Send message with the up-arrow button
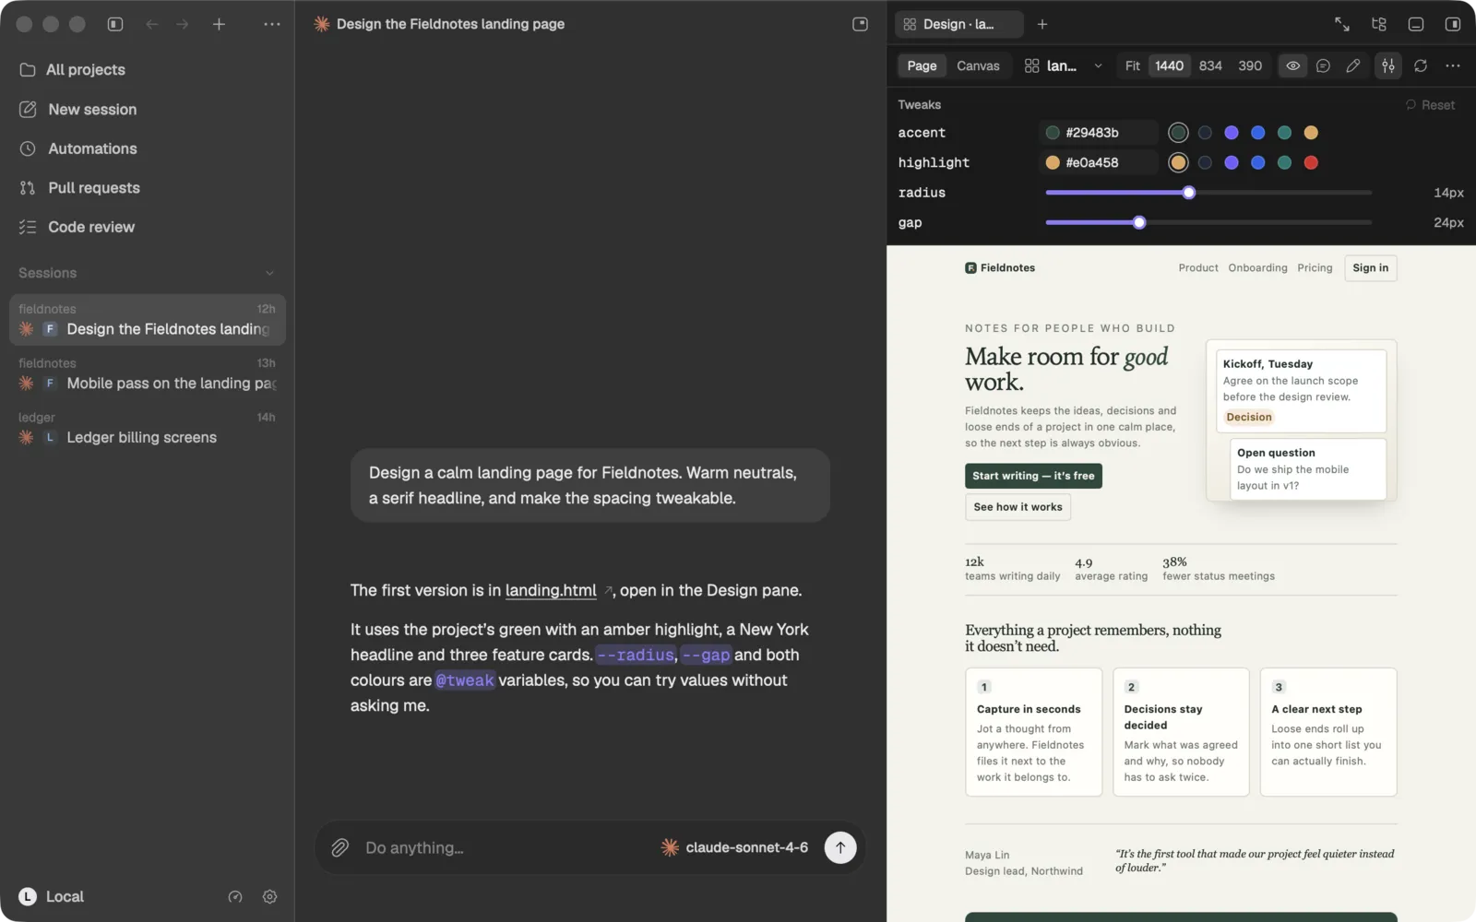1476x922 pixels. pos(840,847)
